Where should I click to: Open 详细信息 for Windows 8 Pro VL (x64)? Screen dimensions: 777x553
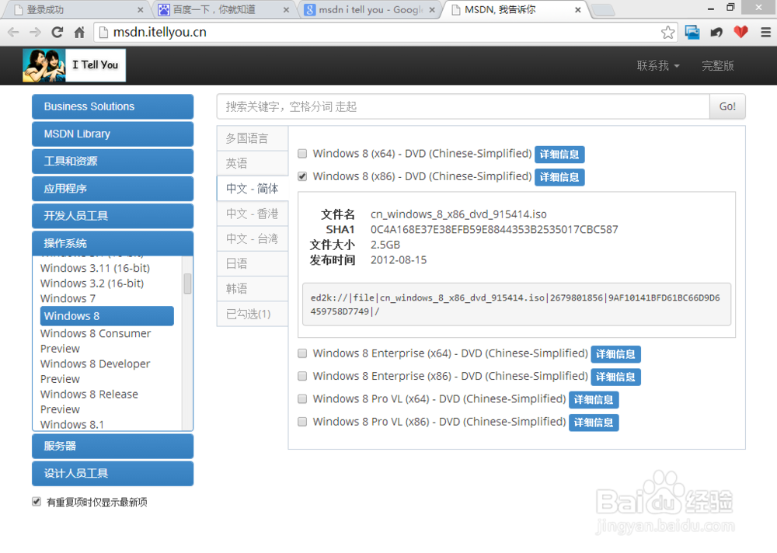[594, 400]
